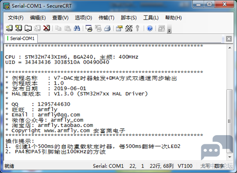Click the Connect toolbar icon
This screenshot has height=173, width=237.
[x=9, y=28]
